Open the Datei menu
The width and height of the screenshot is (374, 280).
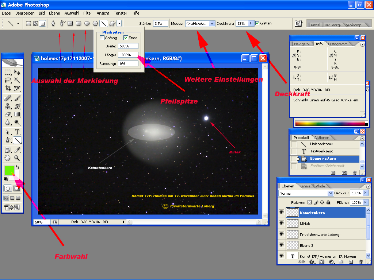pos(7,13)
